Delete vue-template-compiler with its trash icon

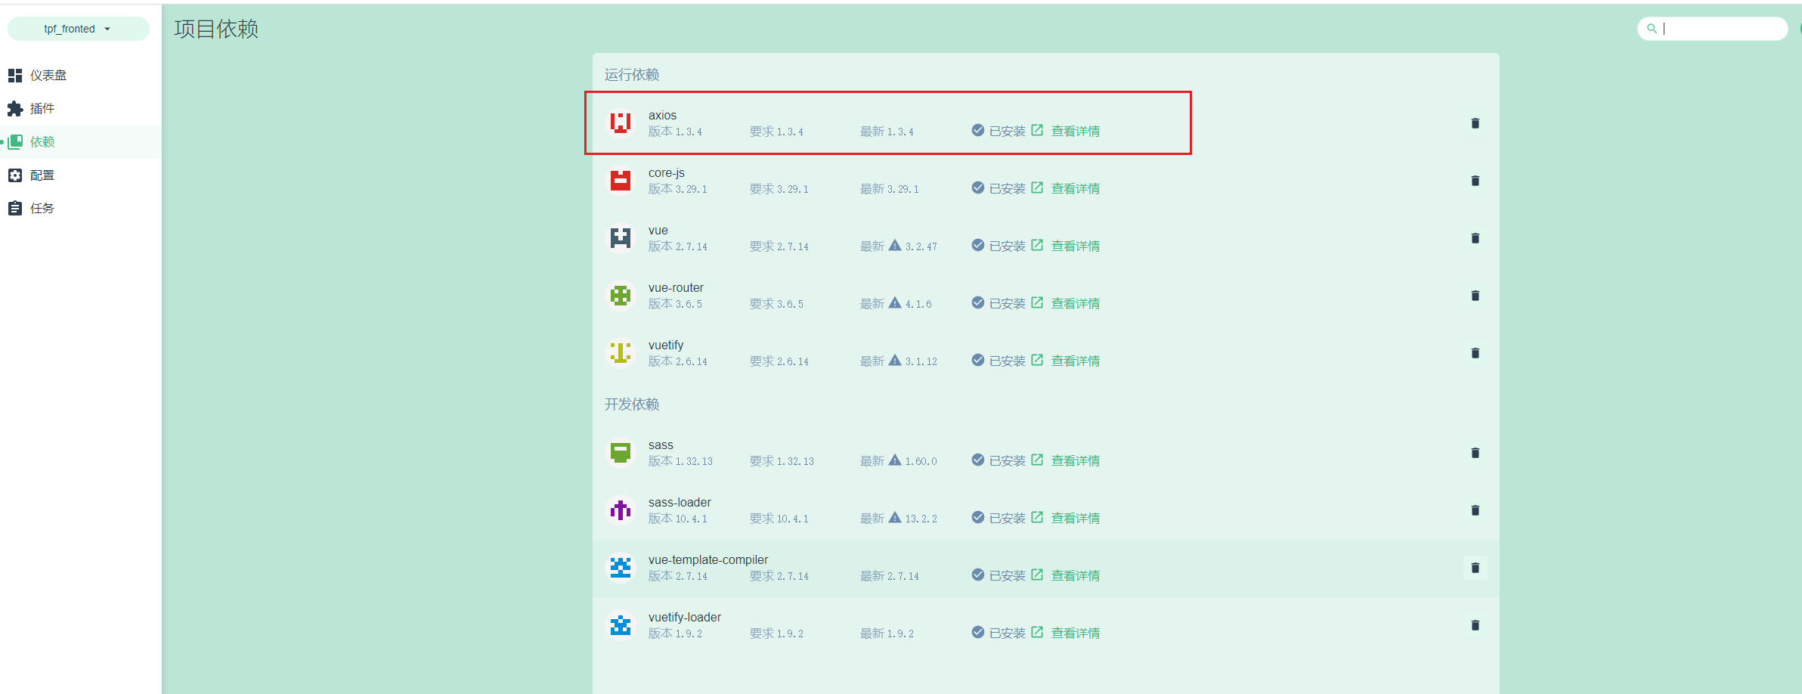pyautogui.click(x=1475, y=568)
